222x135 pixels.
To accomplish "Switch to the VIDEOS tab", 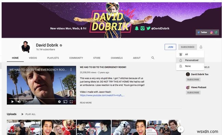I will click(x=33, y=58).
